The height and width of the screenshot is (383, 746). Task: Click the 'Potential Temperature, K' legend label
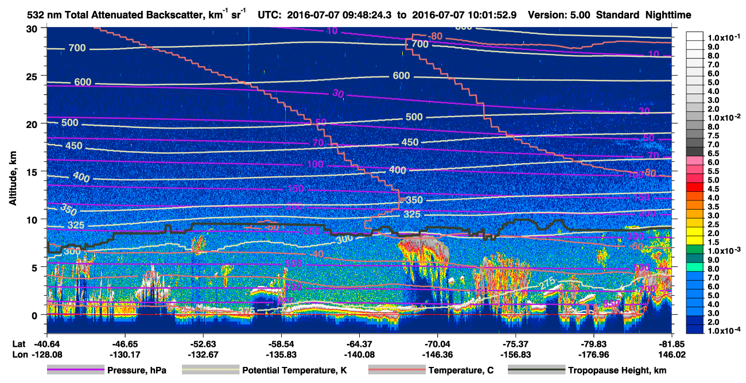pos(294,370)
